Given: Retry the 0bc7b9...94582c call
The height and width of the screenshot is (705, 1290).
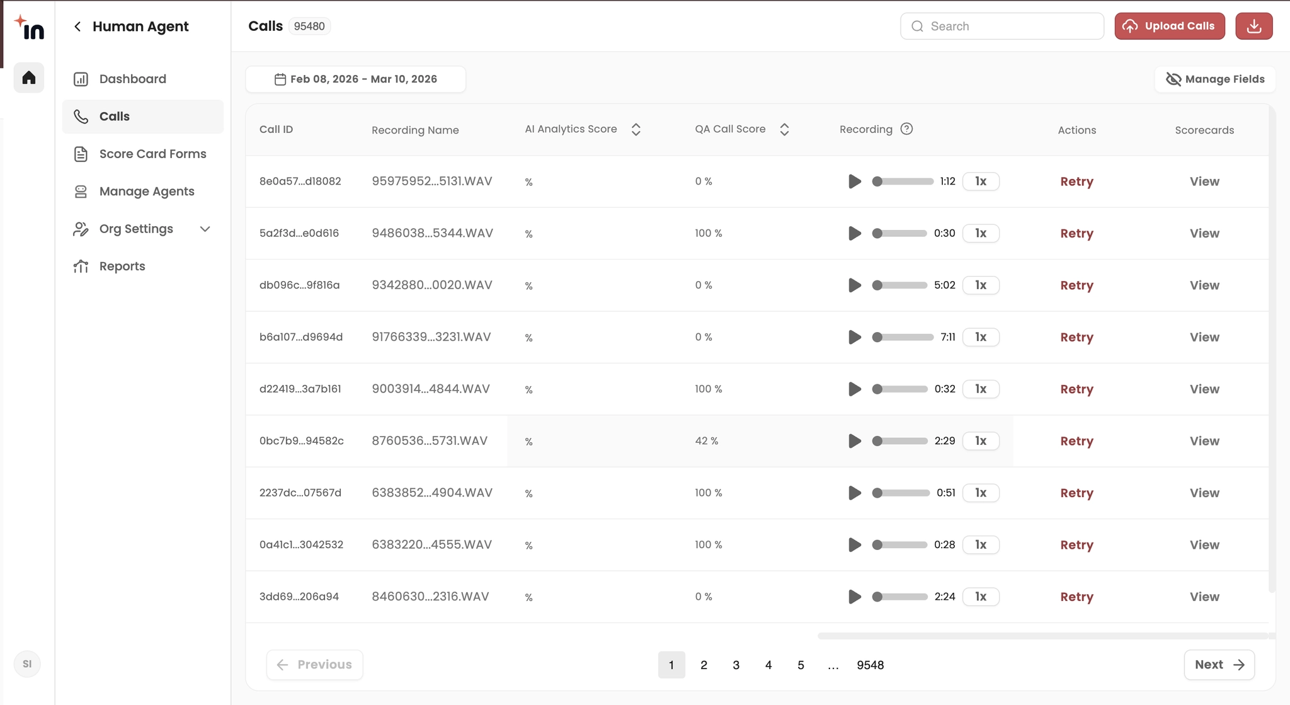Looking at the screenshot, I should (1076, 441).
